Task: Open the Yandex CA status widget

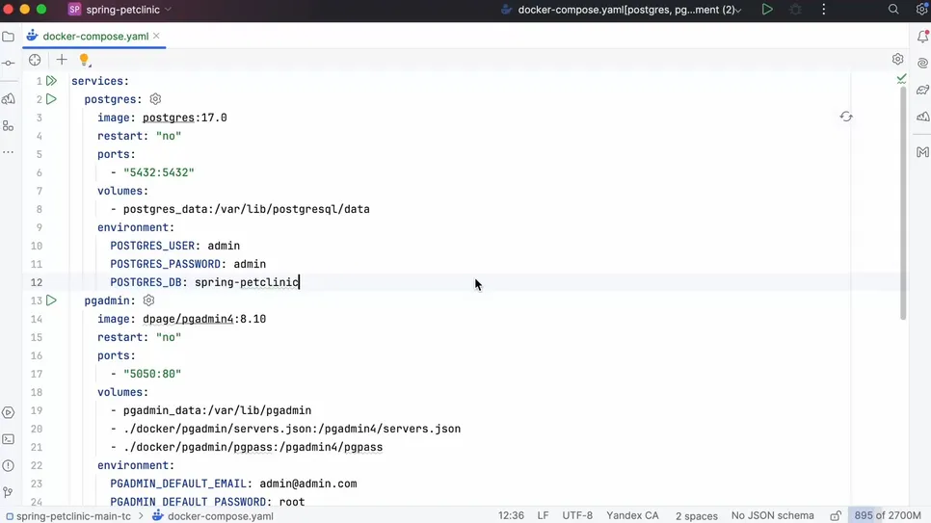Action: [x=632, y=516]
